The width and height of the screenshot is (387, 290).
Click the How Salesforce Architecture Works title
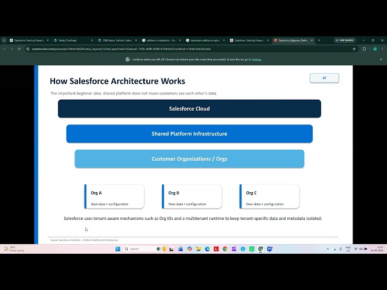click(x=117, y=81)
